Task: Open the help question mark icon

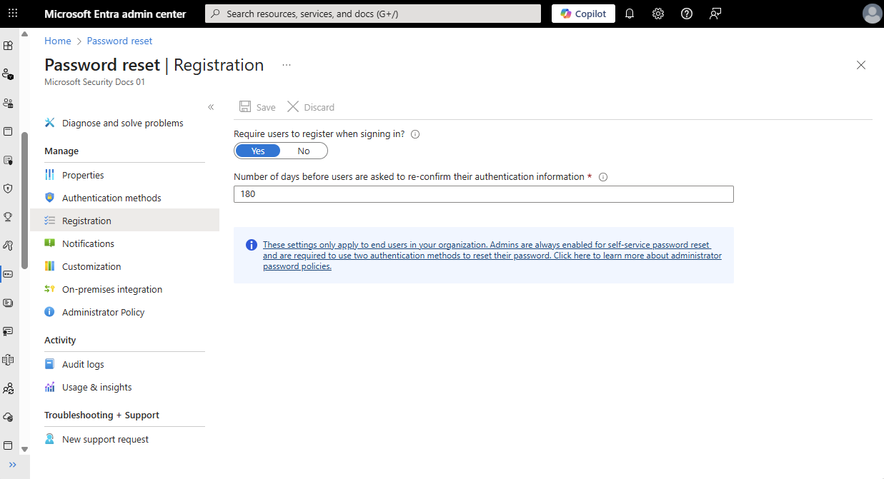Action: (x=686, y=13)
